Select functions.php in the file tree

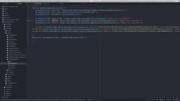(x=13, y=64)
